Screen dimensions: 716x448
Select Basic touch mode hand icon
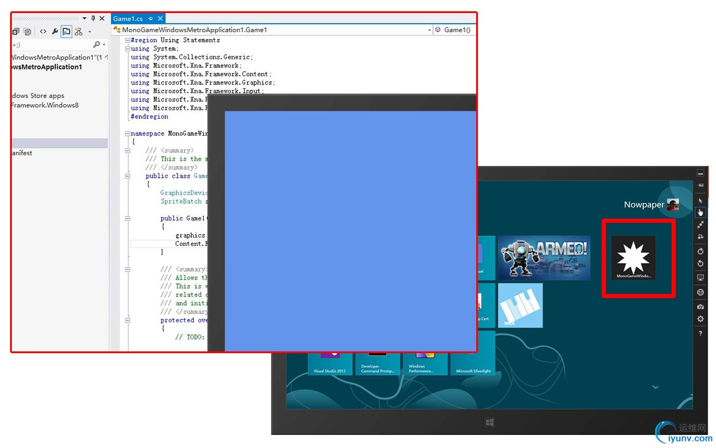701,212
